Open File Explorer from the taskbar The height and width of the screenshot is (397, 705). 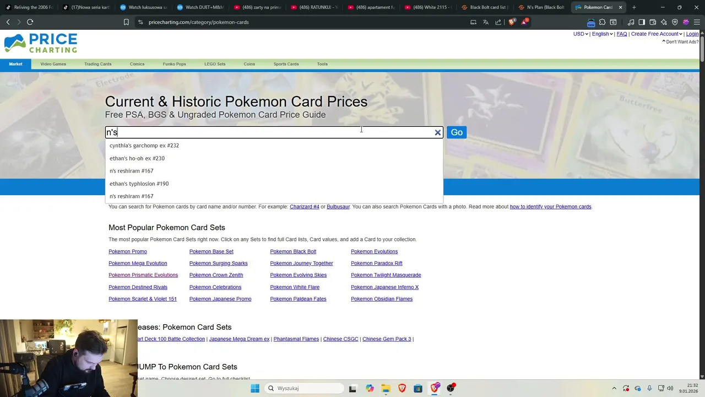coord(386,388)
